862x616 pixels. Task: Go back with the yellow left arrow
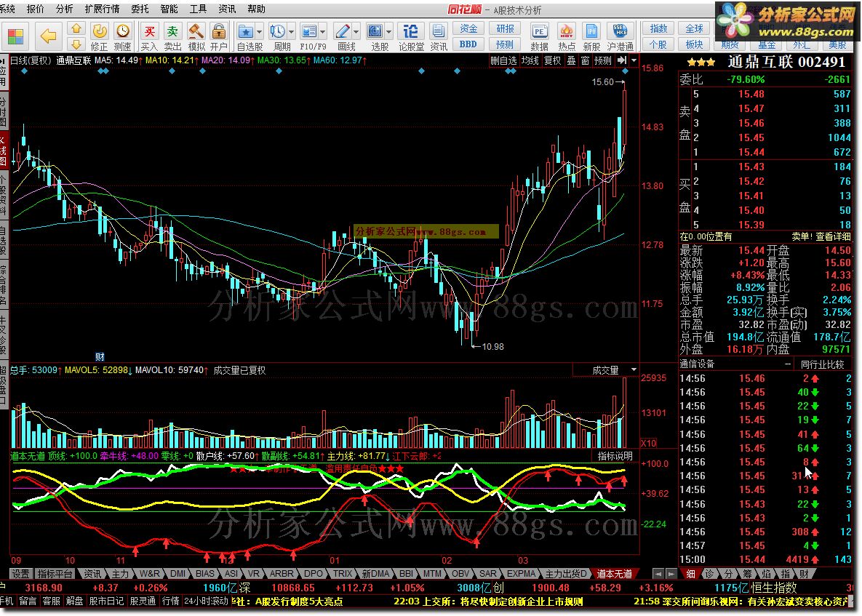[x=49, y=36]
